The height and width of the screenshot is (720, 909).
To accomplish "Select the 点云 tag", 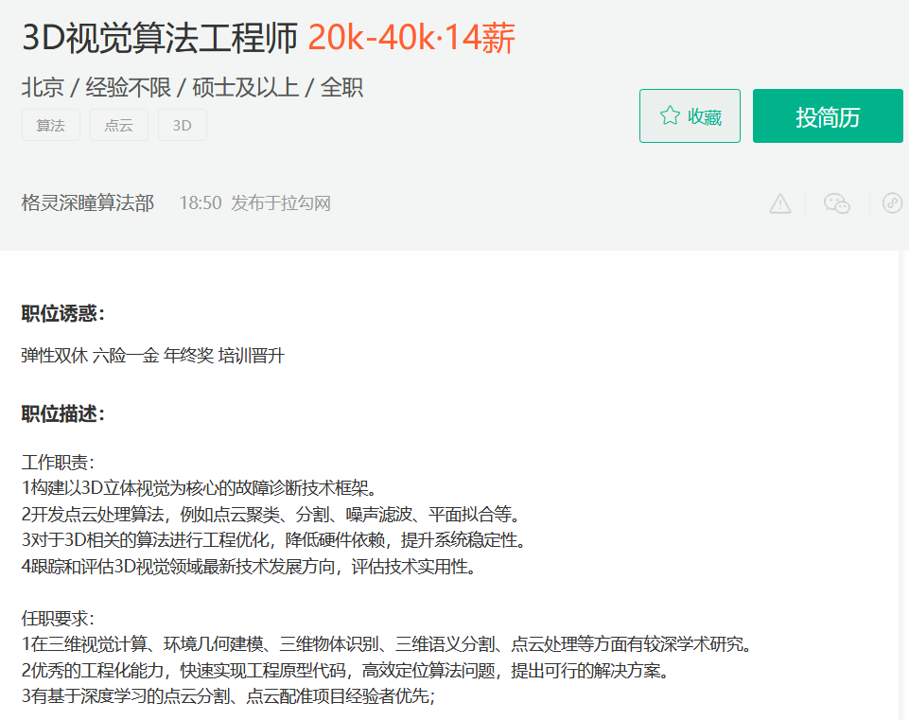I will (119, 125).
